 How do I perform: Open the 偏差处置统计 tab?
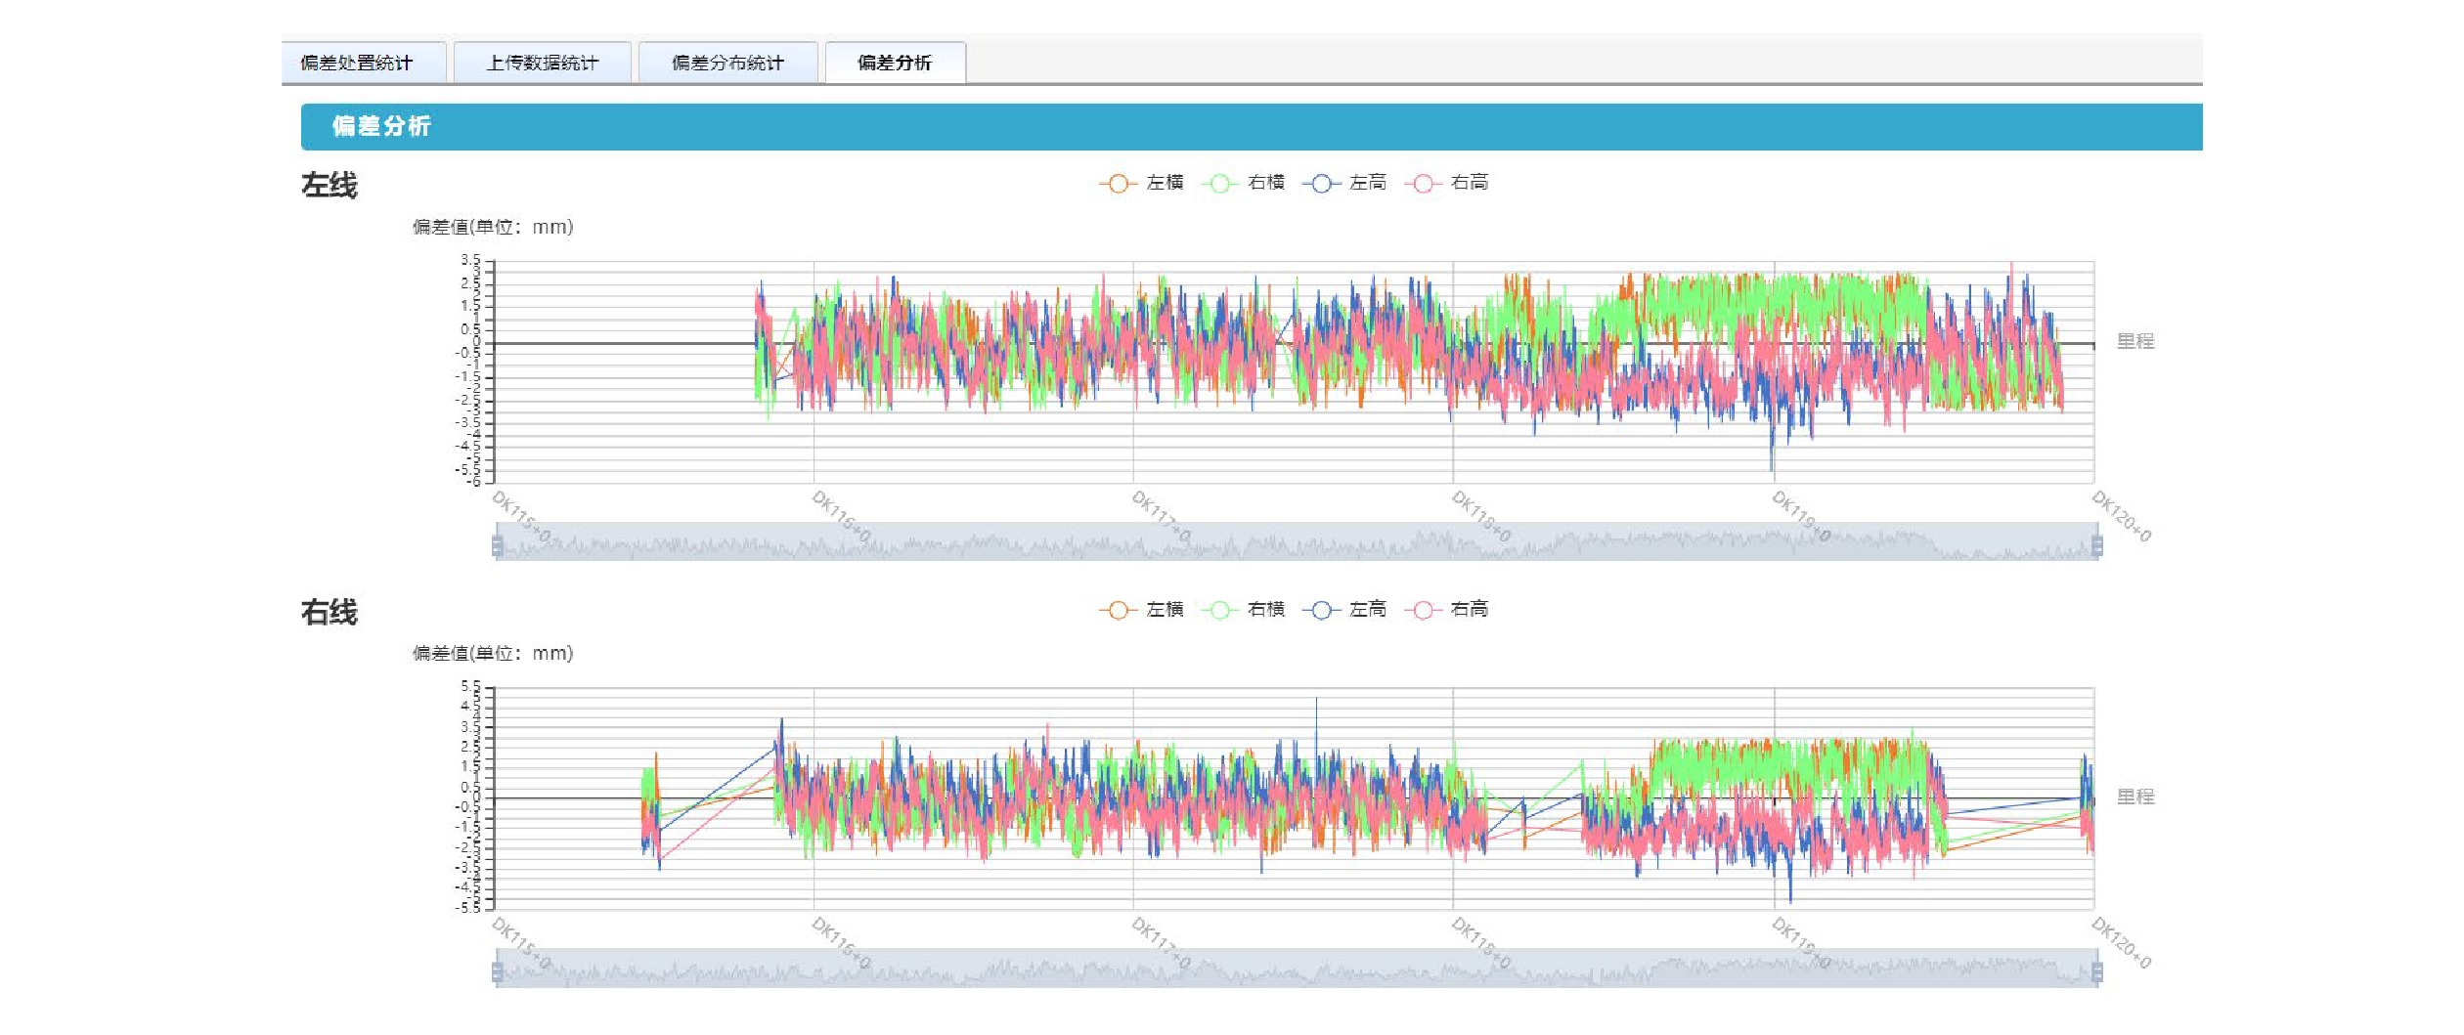[x=357, y=64]
